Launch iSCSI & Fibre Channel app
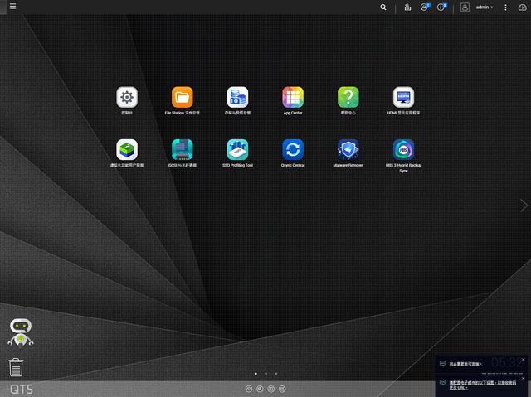531x397 pixels. 183,149
